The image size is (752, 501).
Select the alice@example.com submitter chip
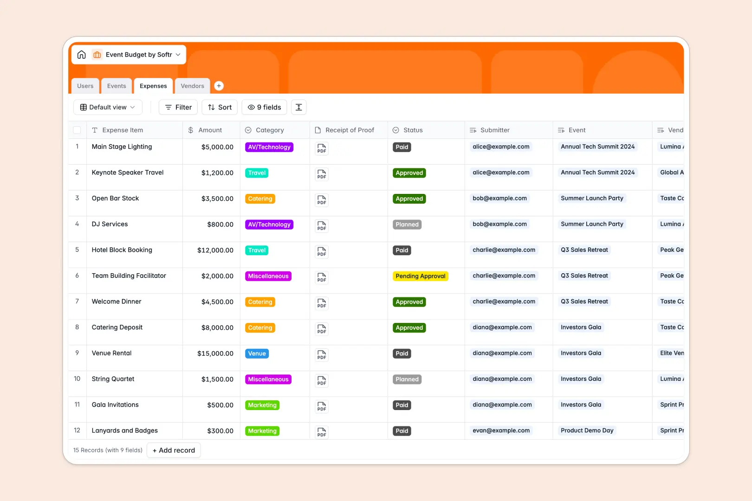pos(501,147)
